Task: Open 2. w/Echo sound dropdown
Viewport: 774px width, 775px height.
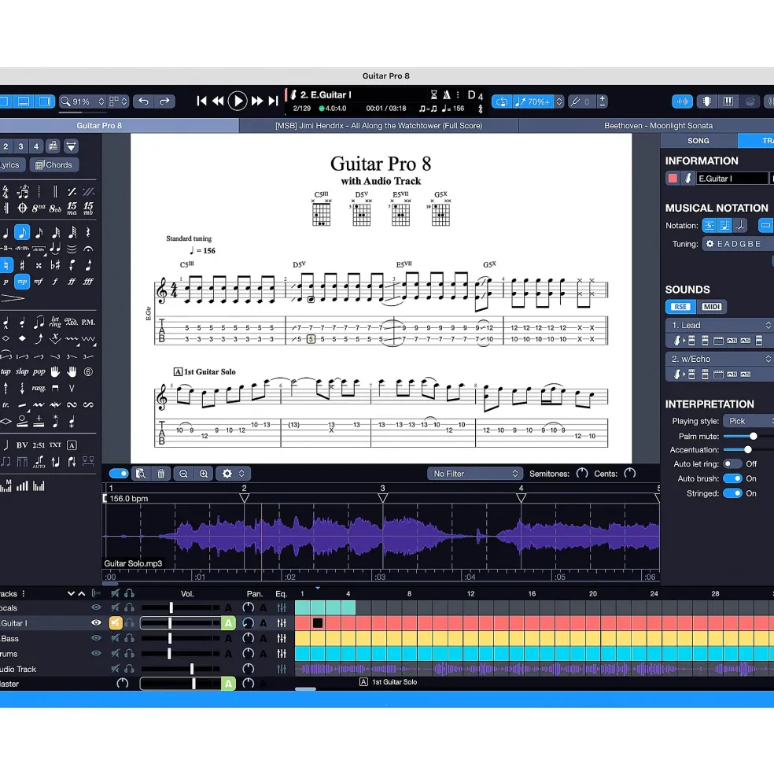Action: pyautogui.click(x=721, y=359)
